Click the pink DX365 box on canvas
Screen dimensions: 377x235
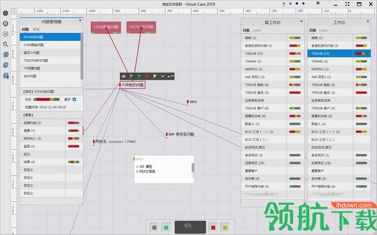(x=141, y=28)
